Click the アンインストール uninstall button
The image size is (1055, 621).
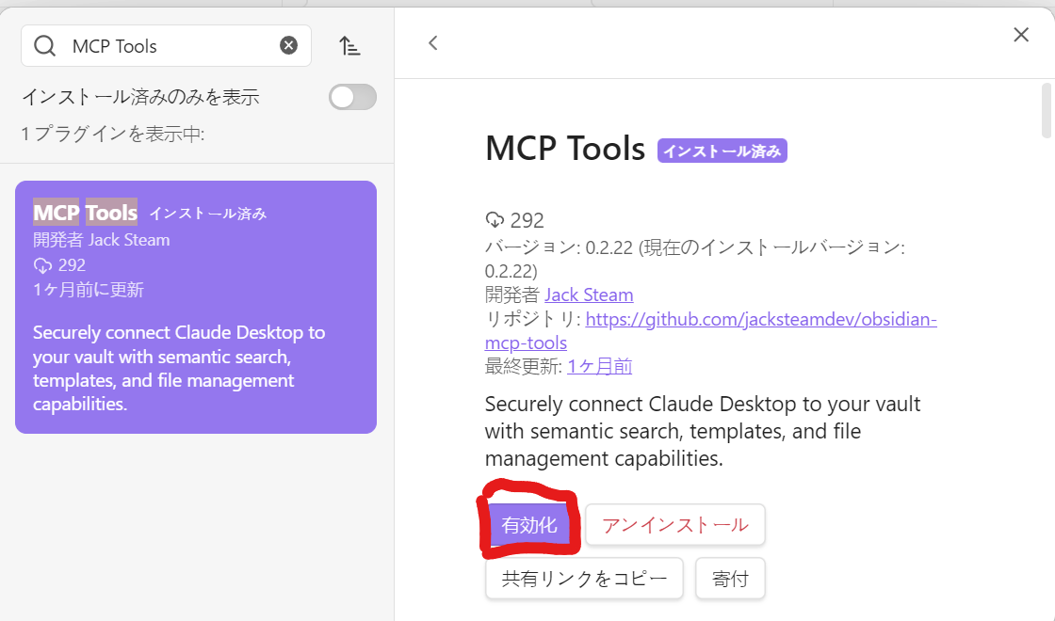pyautogui.click(x=674, y=525)
